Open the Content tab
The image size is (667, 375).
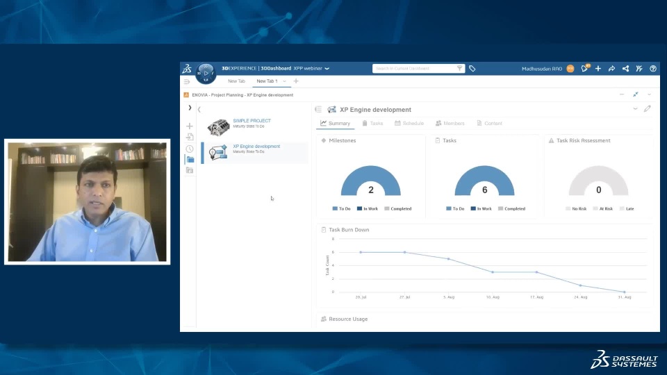(489, 124)
